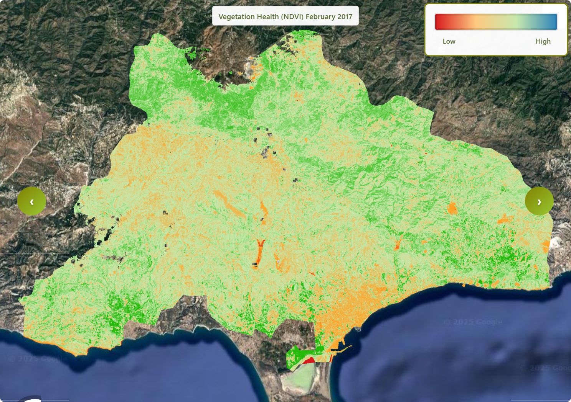Click the Google watermark near the southwest coast
Screen dimensions: 571x402
point(38,359)
